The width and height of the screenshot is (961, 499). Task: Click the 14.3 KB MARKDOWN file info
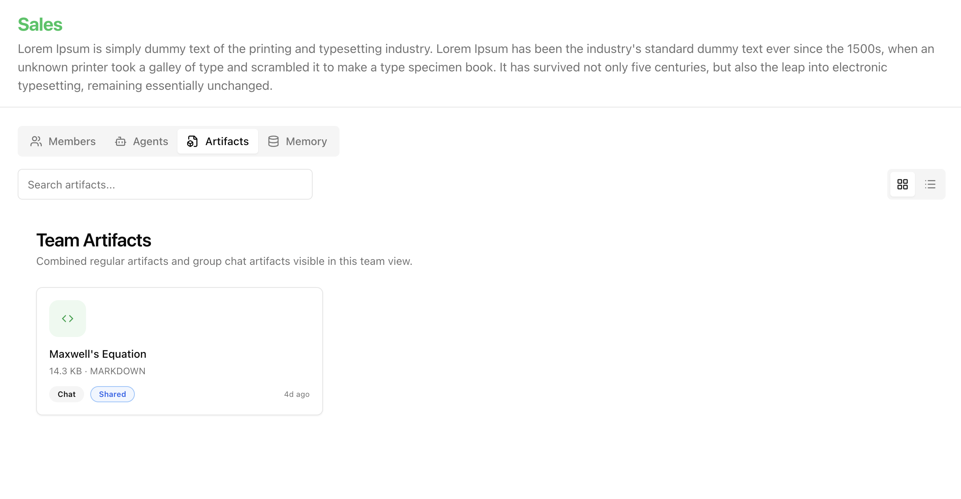[x=98, y=371]
